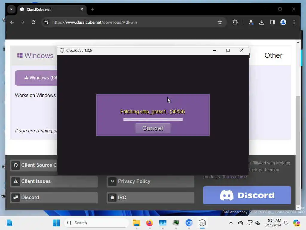306x230 pixels.
Task: Click the large Discord banner
Action: [x=247, y=195]
